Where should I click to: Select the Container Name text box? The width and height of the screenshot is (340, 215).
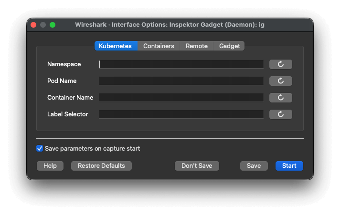(x=181, y=98)
